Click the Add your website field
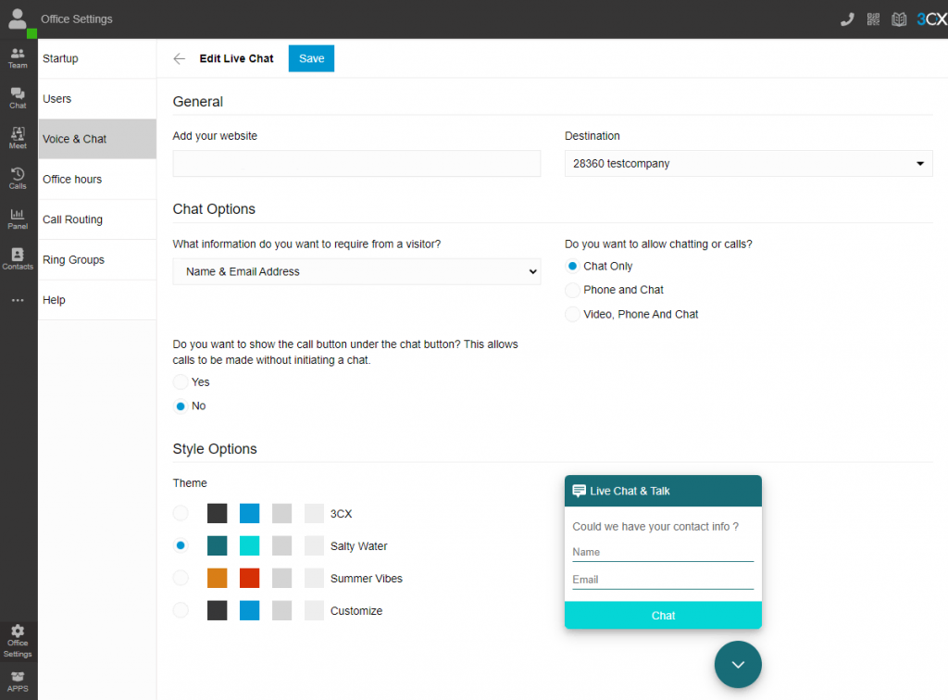Image resolution: width=948 pixels, height=700 pixels. [356, 163]
